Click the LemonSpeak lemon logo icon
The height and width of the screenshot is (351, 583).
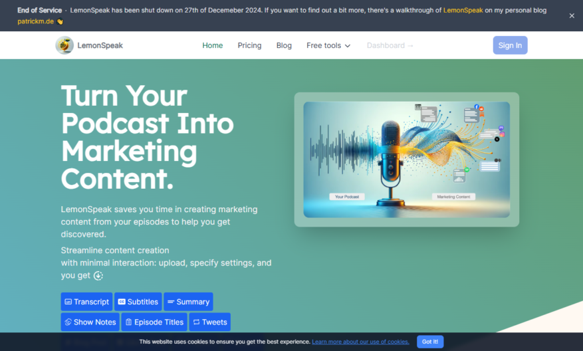(64, 45)
